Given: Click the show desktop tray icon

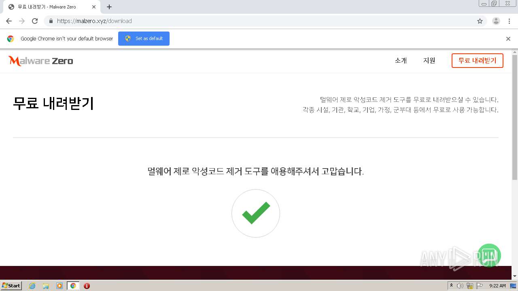Looking at the screenshot, I should (x=514, y=286).
